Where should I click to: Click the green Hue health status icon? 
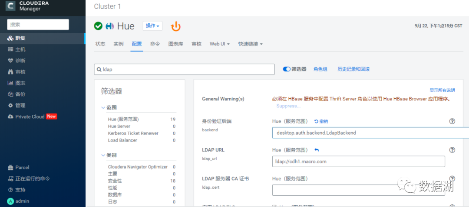pyautogui.click(x=98, y=26)
